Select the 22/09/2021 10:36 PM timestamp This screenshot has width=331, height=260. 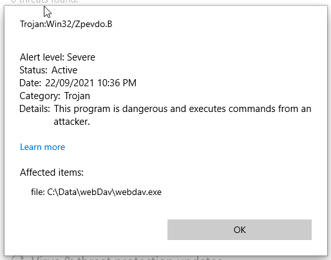coord(91,83)
